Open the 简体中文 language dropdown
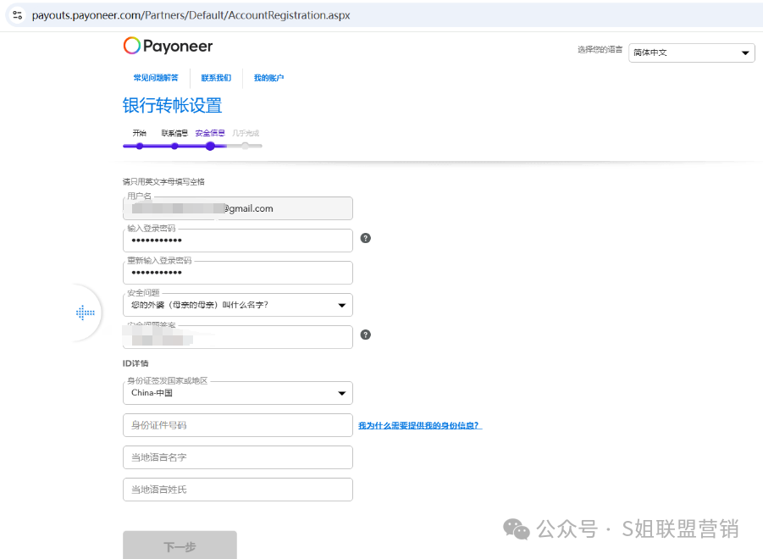763x559 pixels. [692, 53]
